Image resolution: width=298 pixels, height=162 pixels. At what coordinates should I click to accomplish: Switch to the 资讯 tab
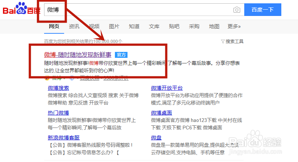click(x=74, y=26)
